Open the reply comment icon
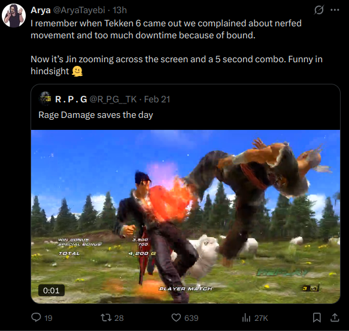349x331 pixels. [x=36, y=317]
